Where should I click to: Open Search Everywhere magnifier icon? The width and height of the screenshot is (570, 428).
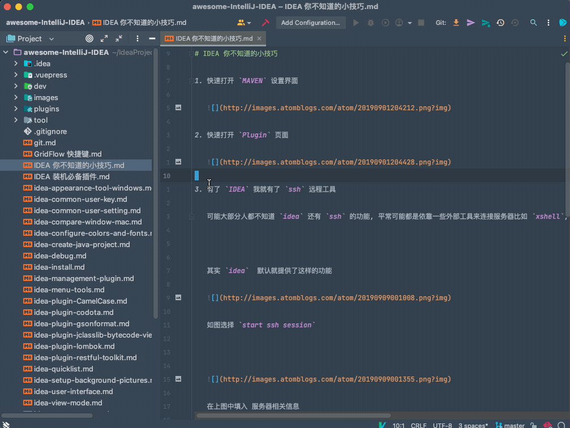coord(533,23)
